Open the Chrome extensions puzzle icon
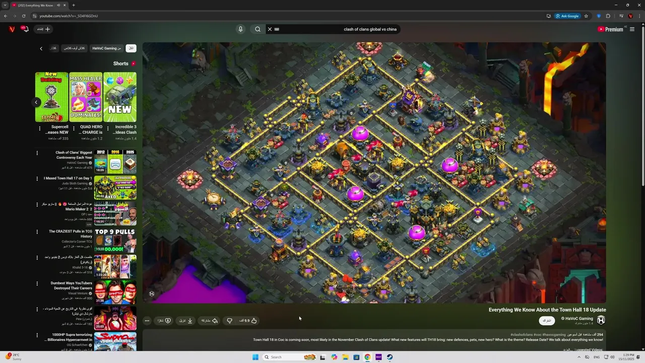 (608, 16)
